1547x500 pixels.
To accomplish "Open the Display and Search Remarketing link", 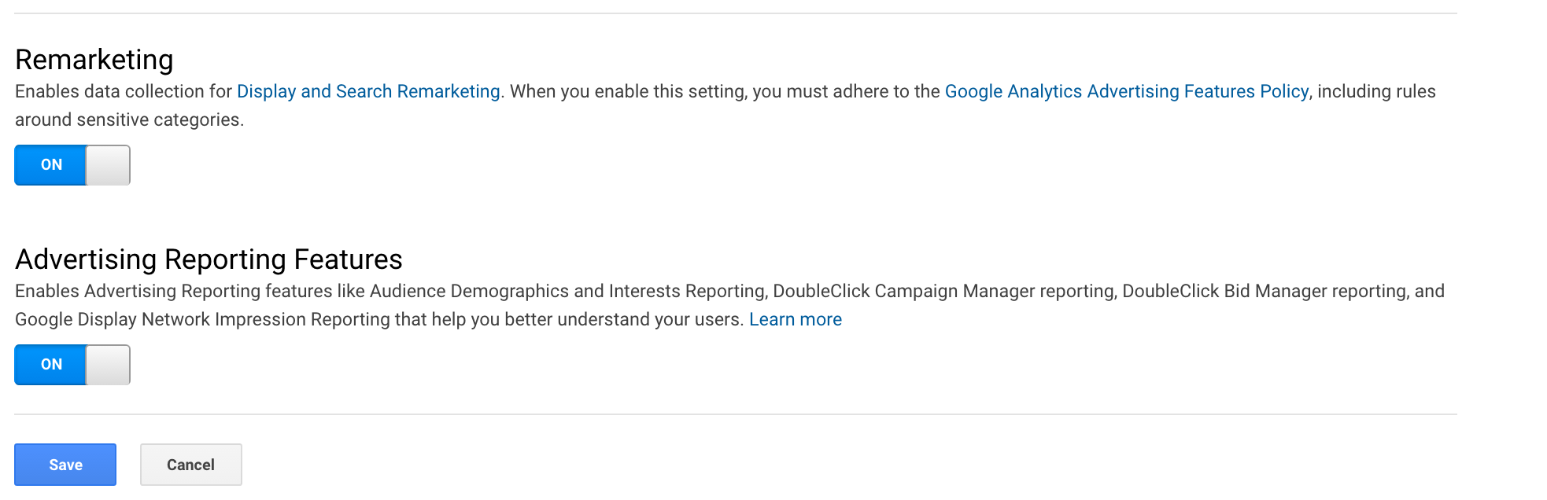I will [x=368, y=91].
